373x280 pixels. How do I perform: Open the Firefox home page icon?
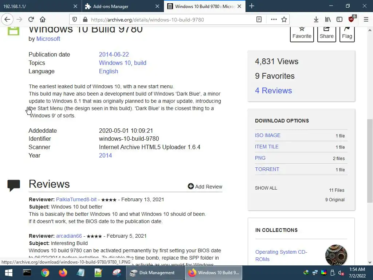pos(43,20)
